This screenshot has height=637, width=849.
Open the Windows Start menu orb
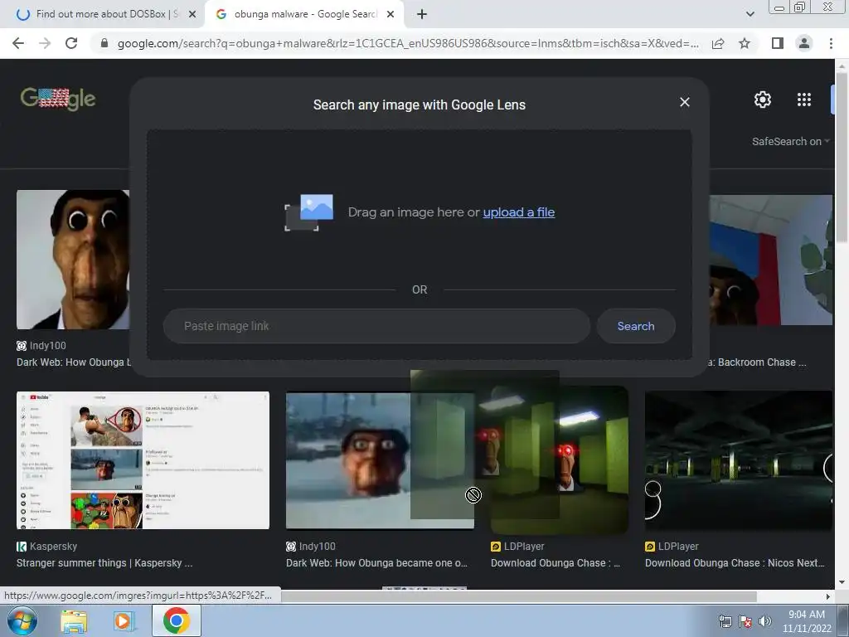tap(22, 620)
